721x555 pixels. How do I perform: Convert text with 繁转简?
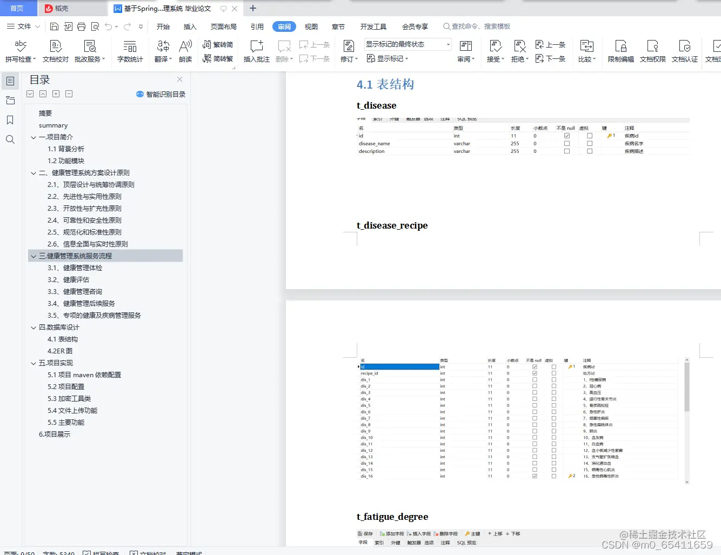218,45
